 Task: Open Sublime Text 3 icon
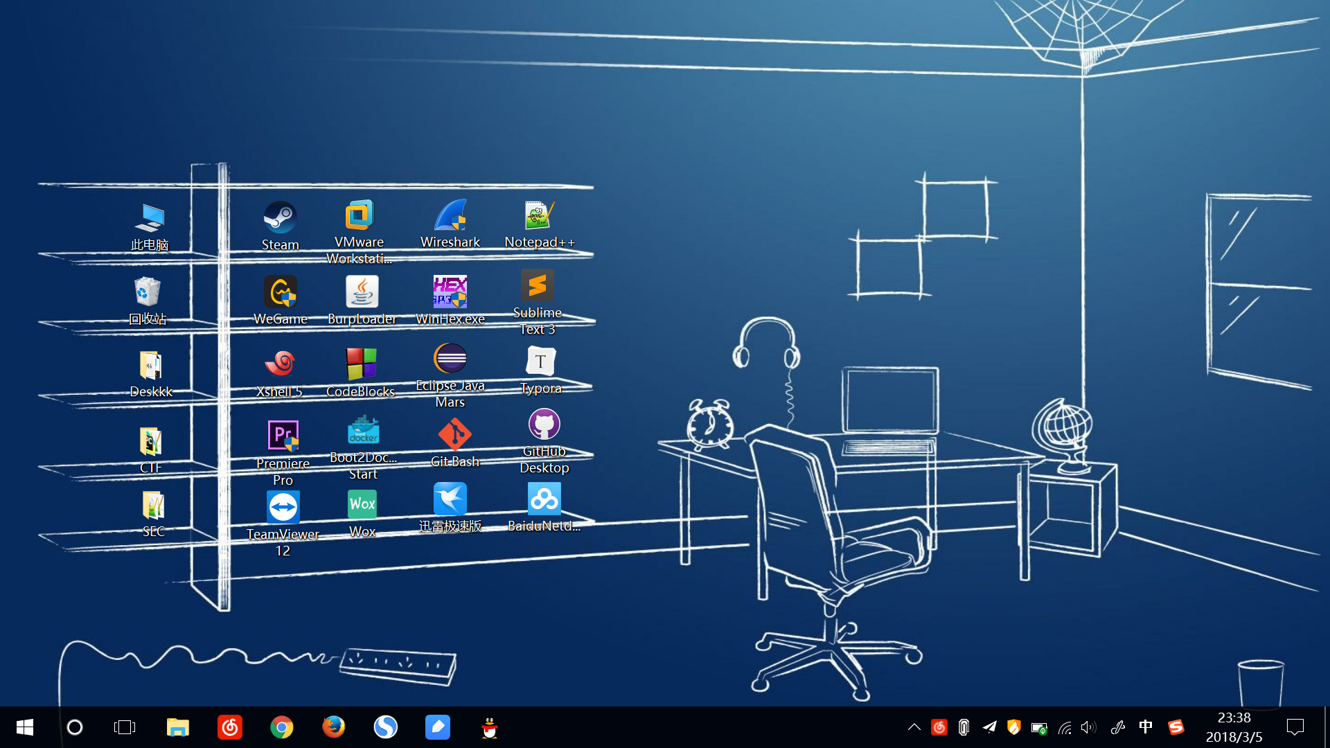(x=538, y=303)
